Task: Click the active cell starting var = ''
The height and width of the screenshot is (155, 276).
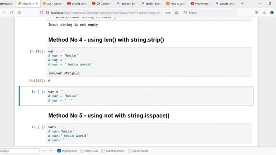Action: coord(150,96)
